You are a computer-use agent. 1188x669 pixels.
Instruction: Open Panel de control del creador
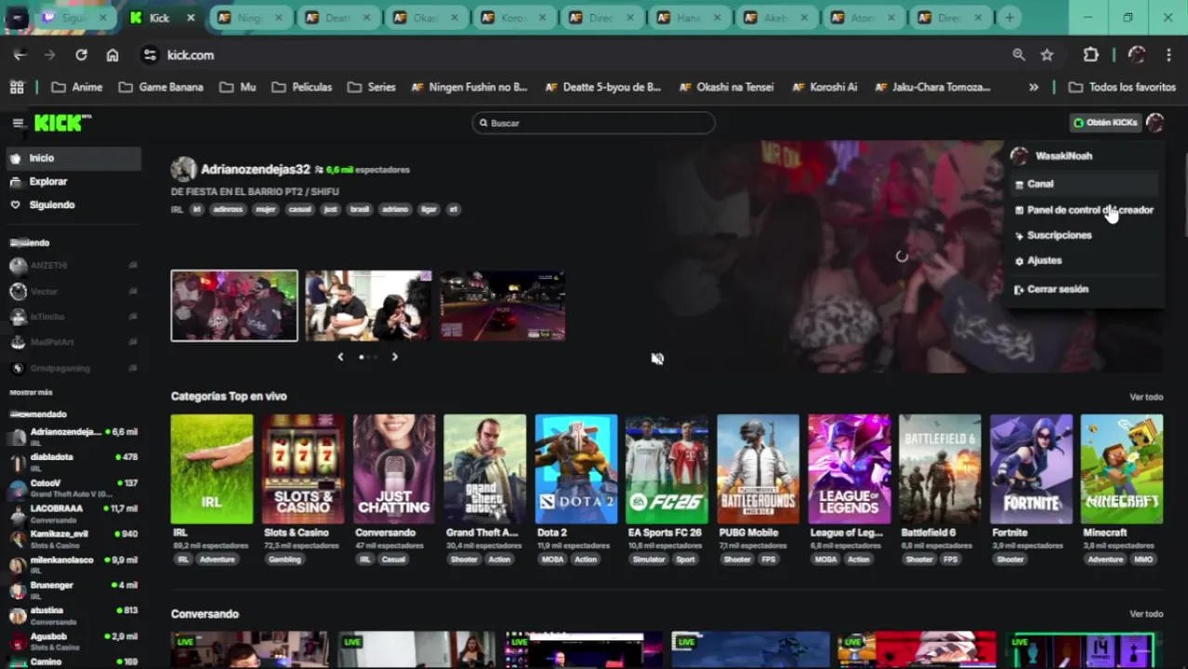click(x=1084, y=210)
